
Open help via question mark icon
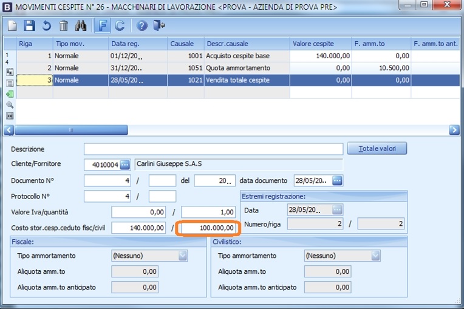click(142, 25)
